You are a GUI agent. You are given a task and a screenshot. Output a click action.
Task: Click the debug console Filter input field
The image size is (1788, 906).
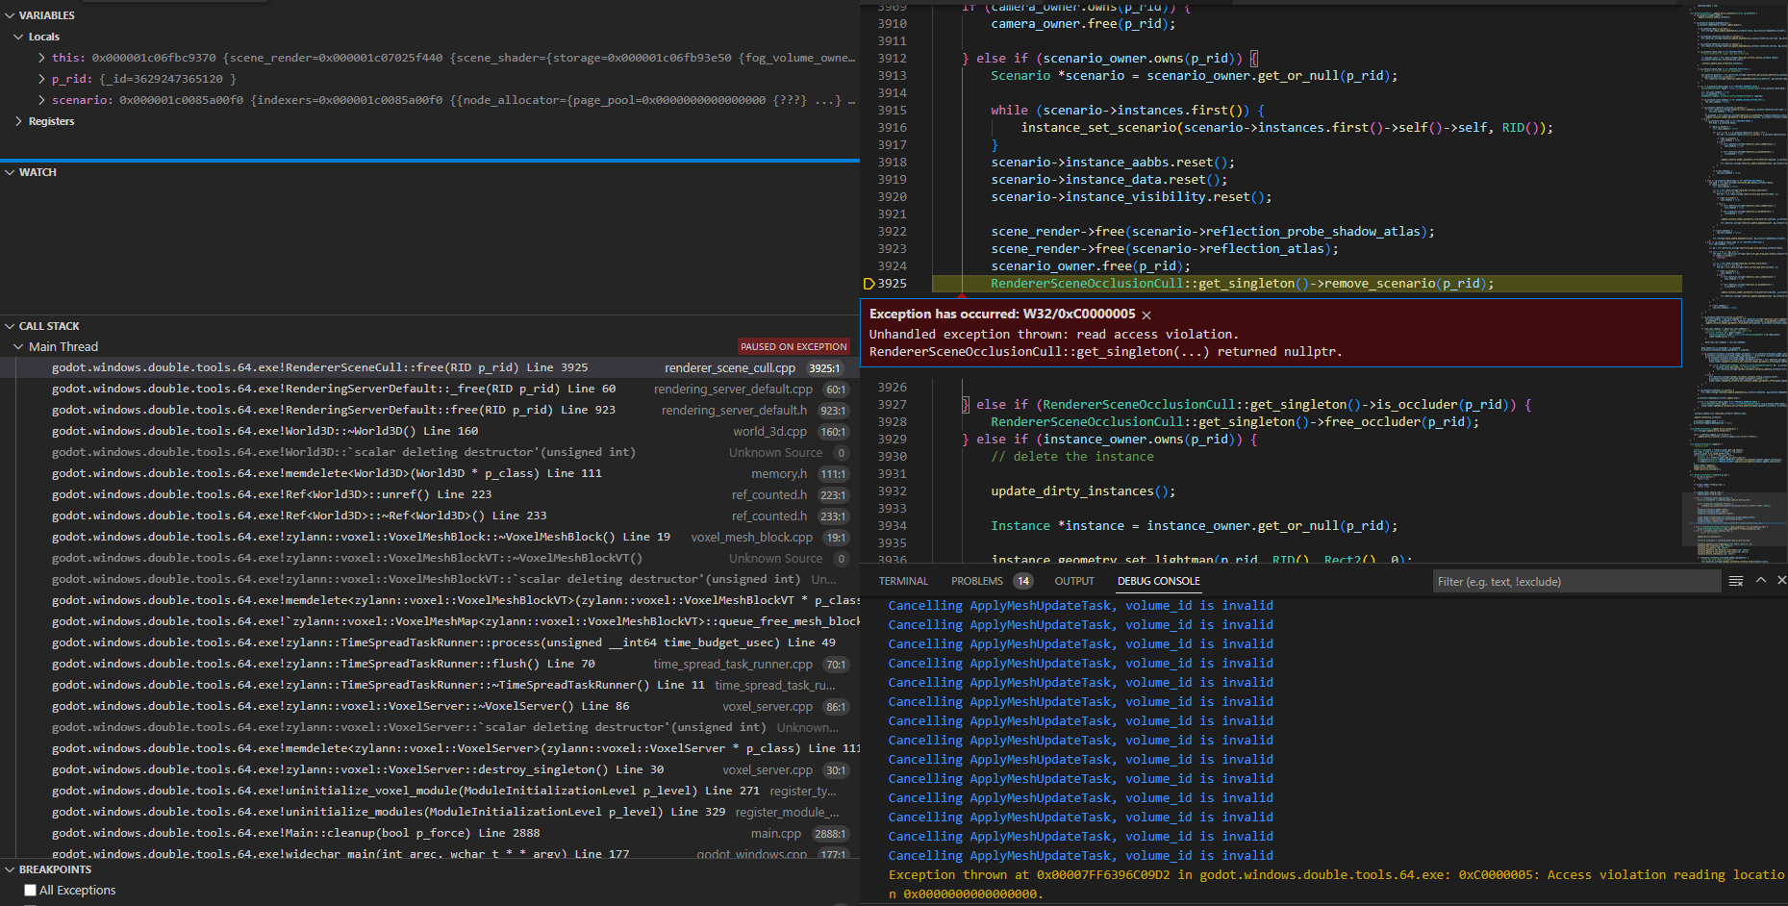point(1577,581)
